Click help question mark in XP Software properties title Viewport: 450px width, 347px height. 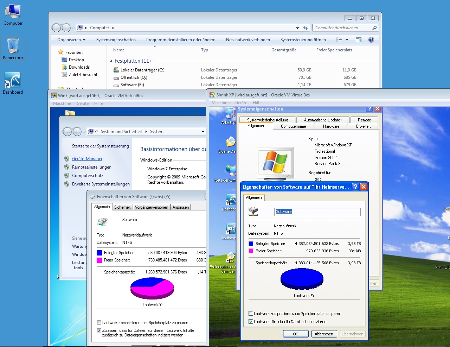click(355, 187)
